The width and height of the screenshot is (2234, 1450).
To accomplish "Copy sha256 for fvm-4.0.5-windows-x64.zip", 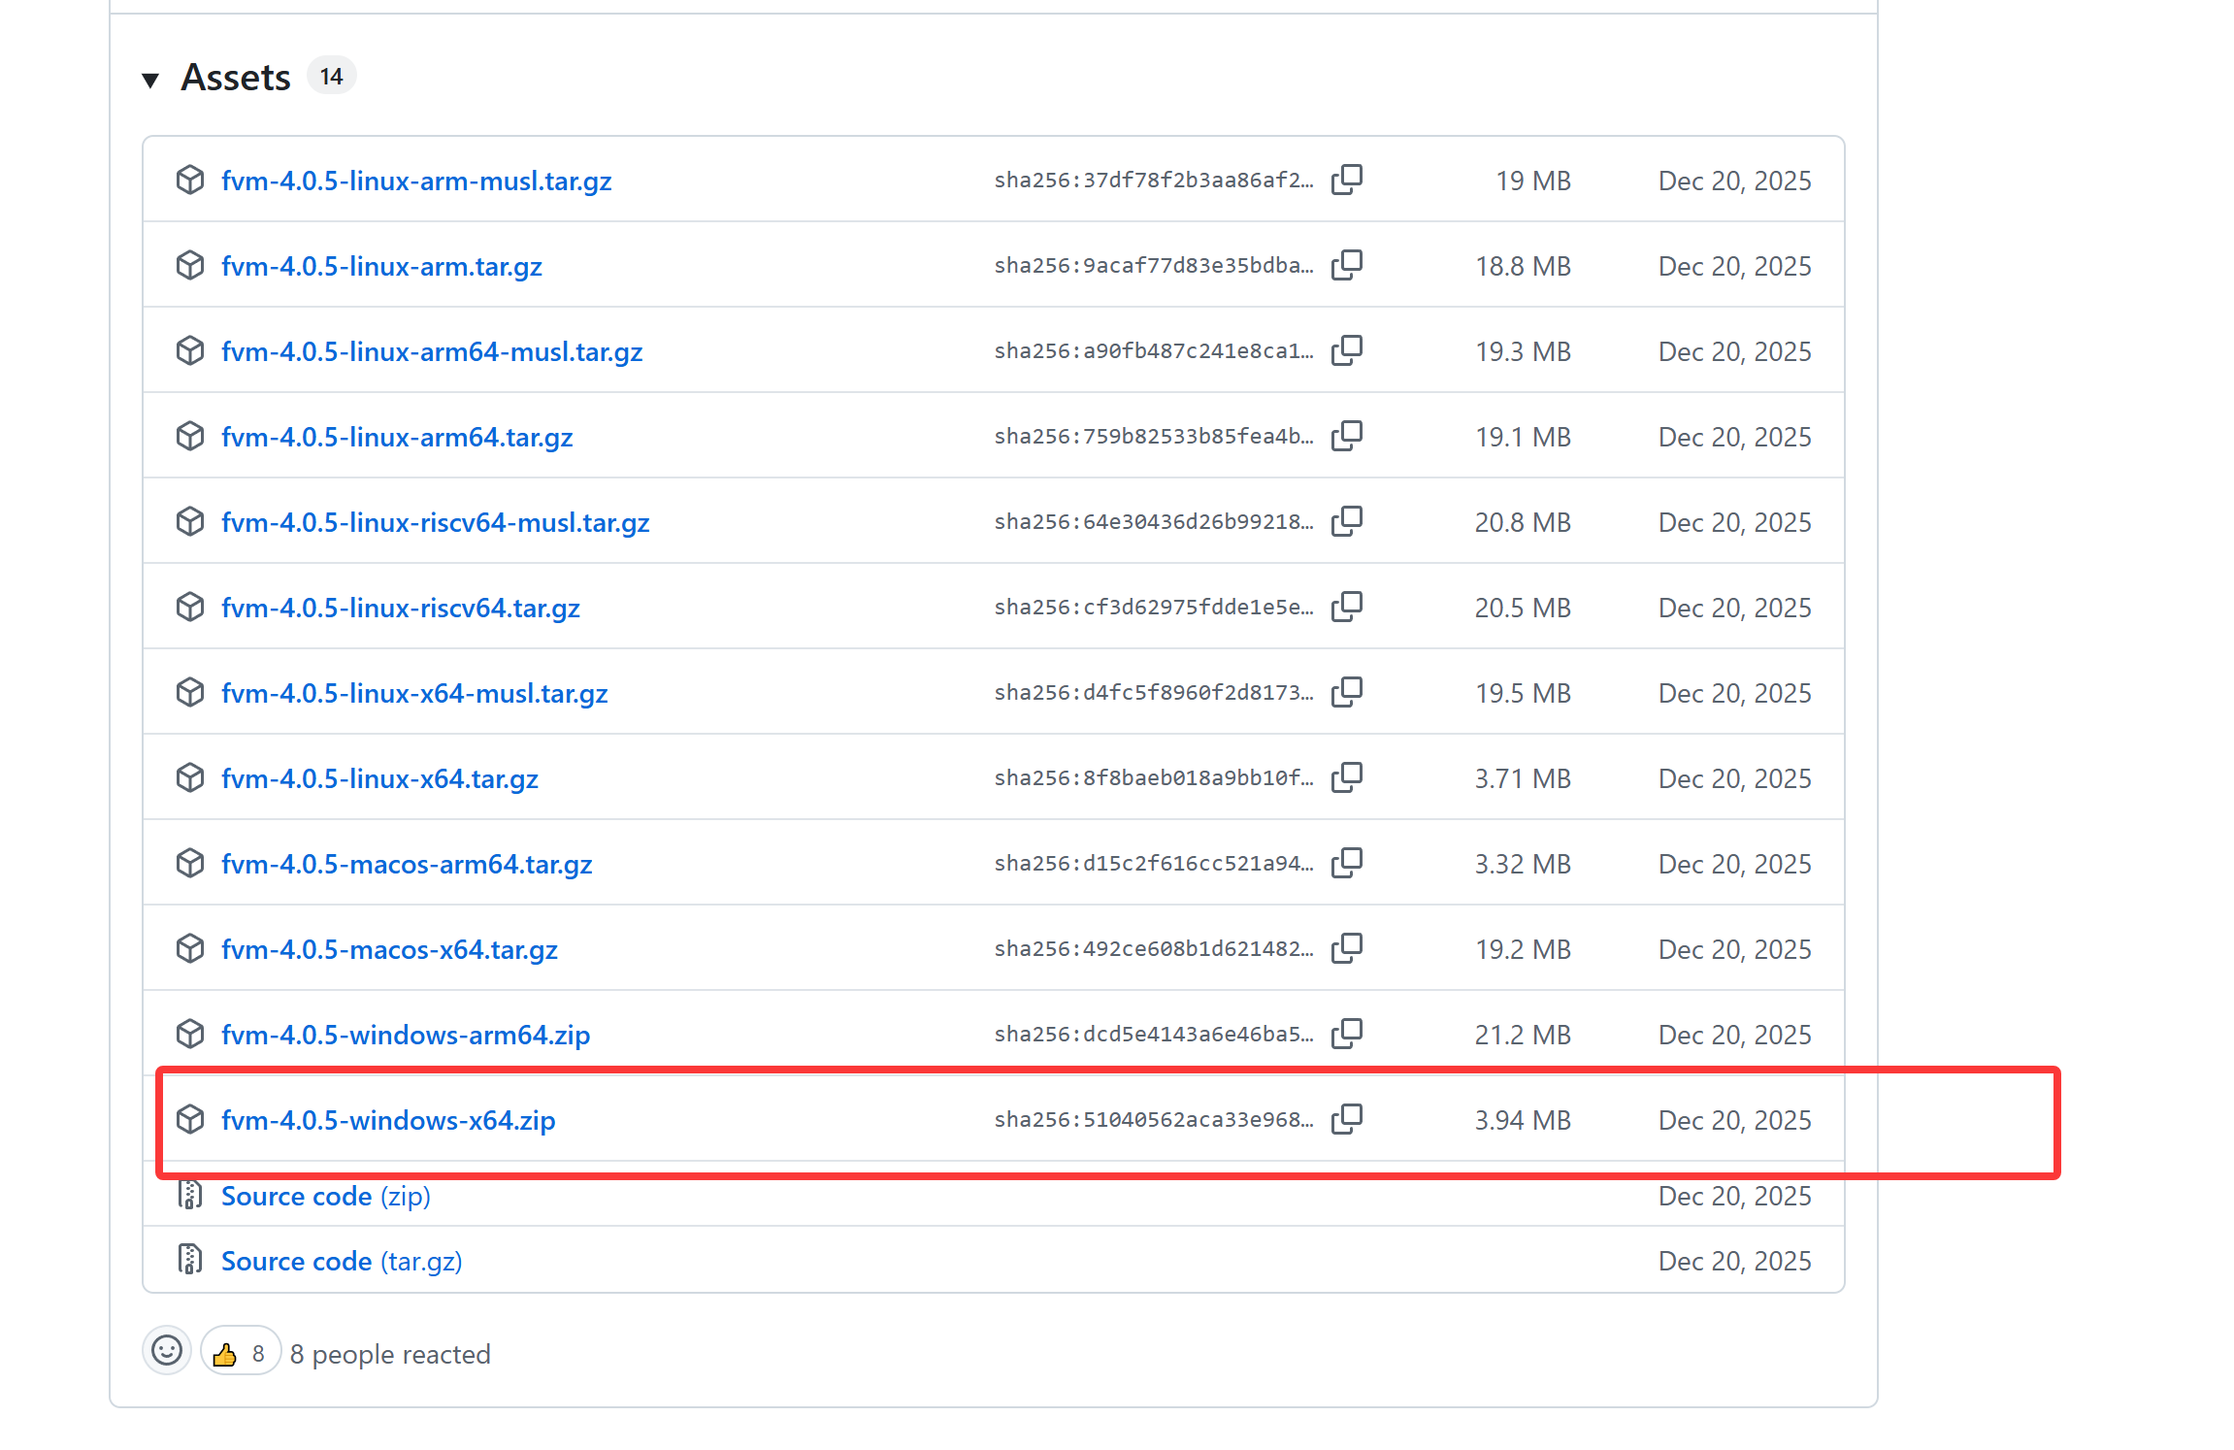I will [1347, 1119].
